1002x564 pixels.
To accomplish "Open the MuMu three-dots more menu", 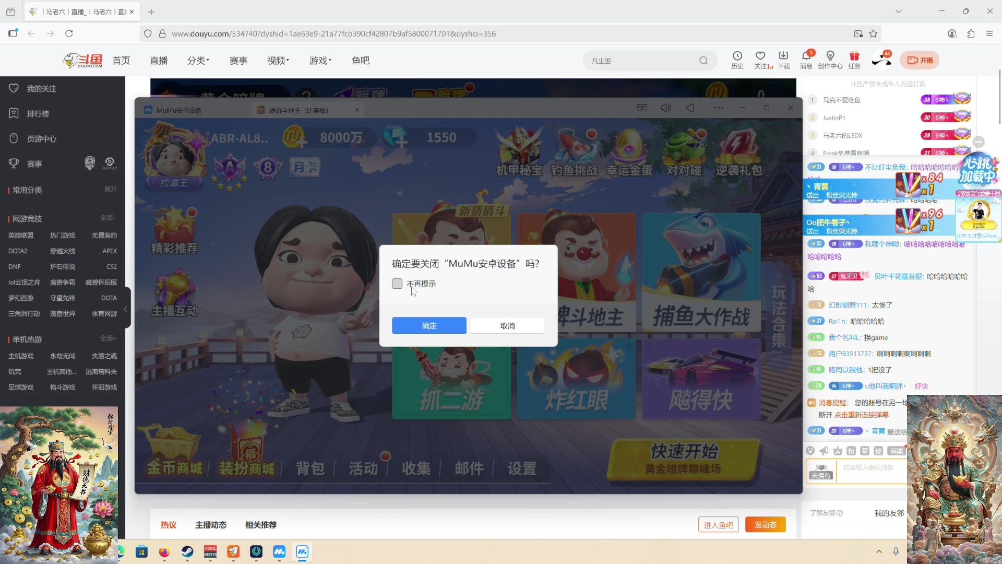I will tap(719, 108).
